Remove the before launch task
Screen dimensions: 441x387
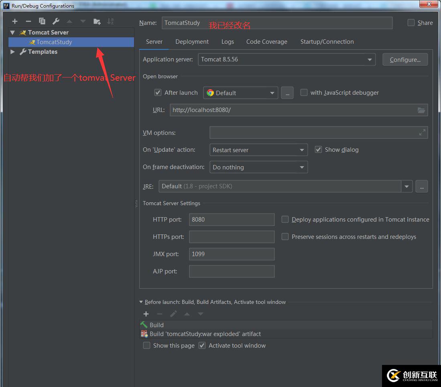pyautogui.click(x=160, y=314)
